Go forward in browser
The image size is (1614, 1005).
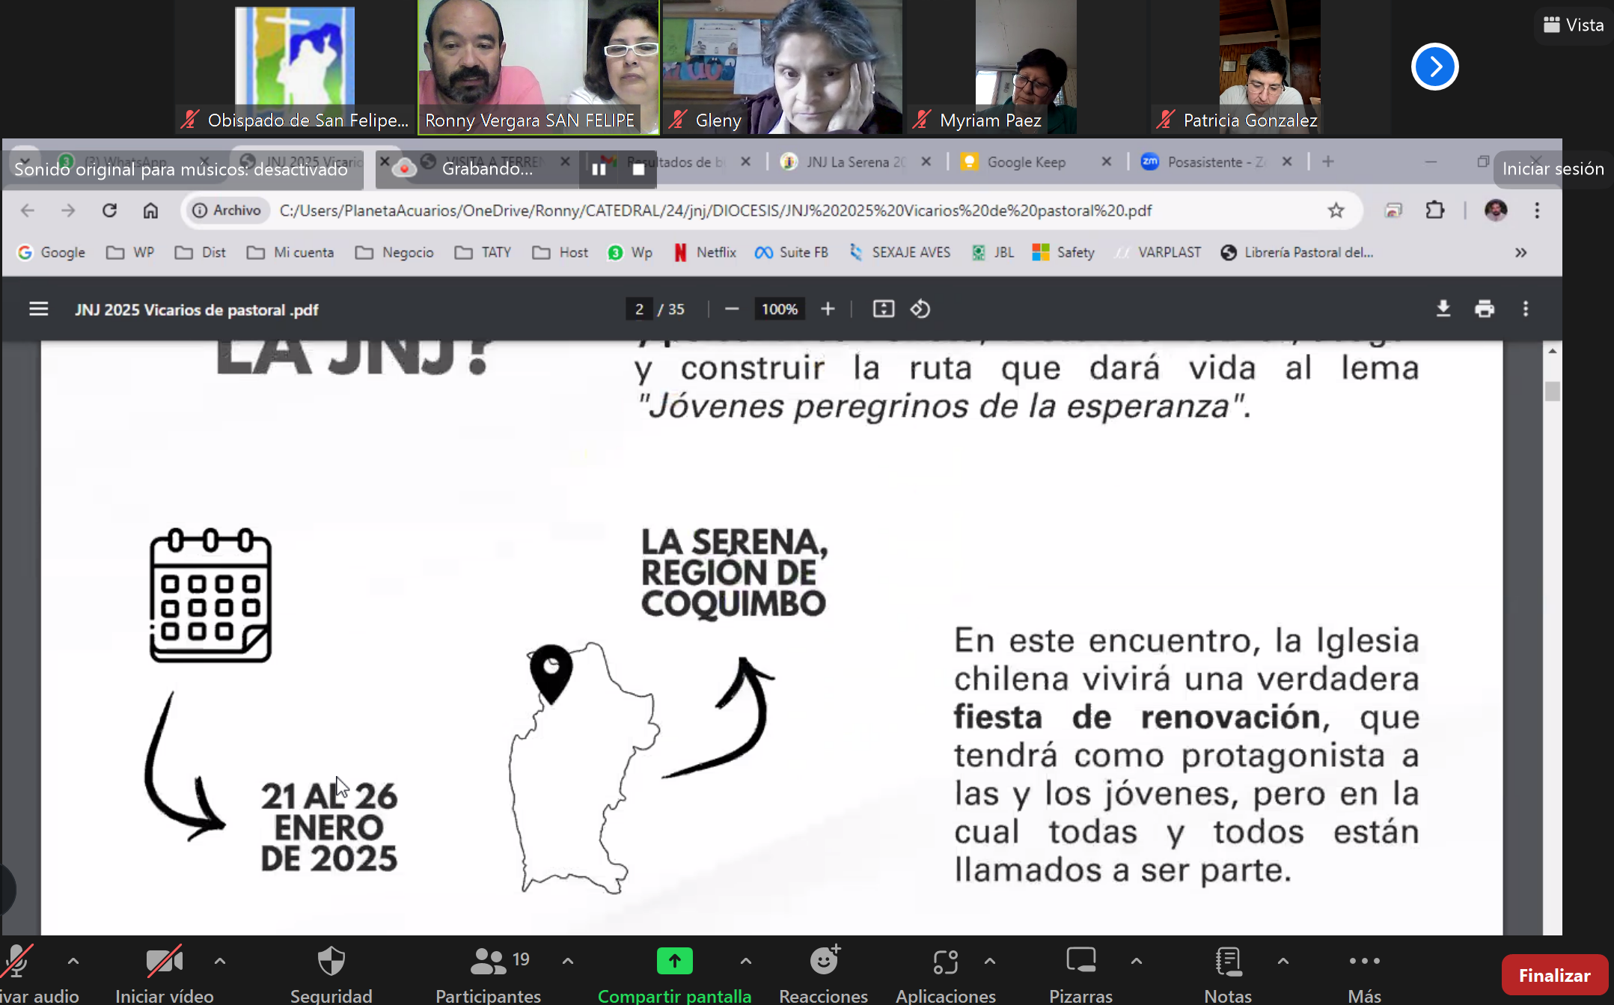pos(68,210)
